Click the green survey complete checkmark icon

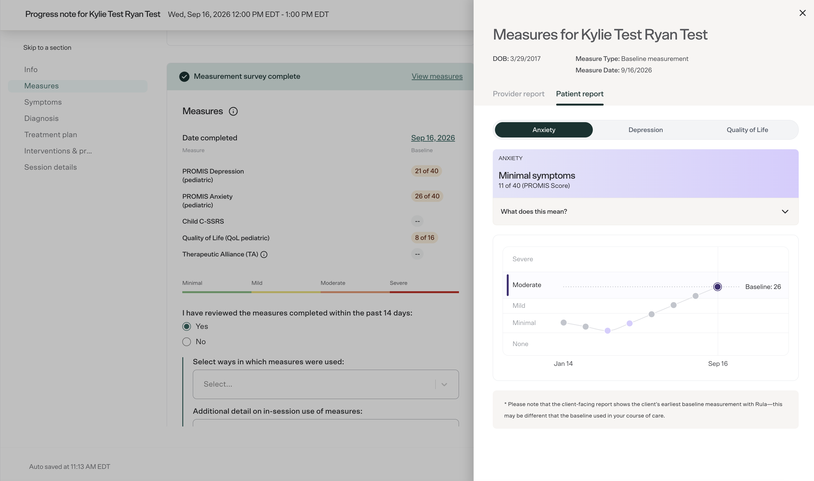click(184, 77)
